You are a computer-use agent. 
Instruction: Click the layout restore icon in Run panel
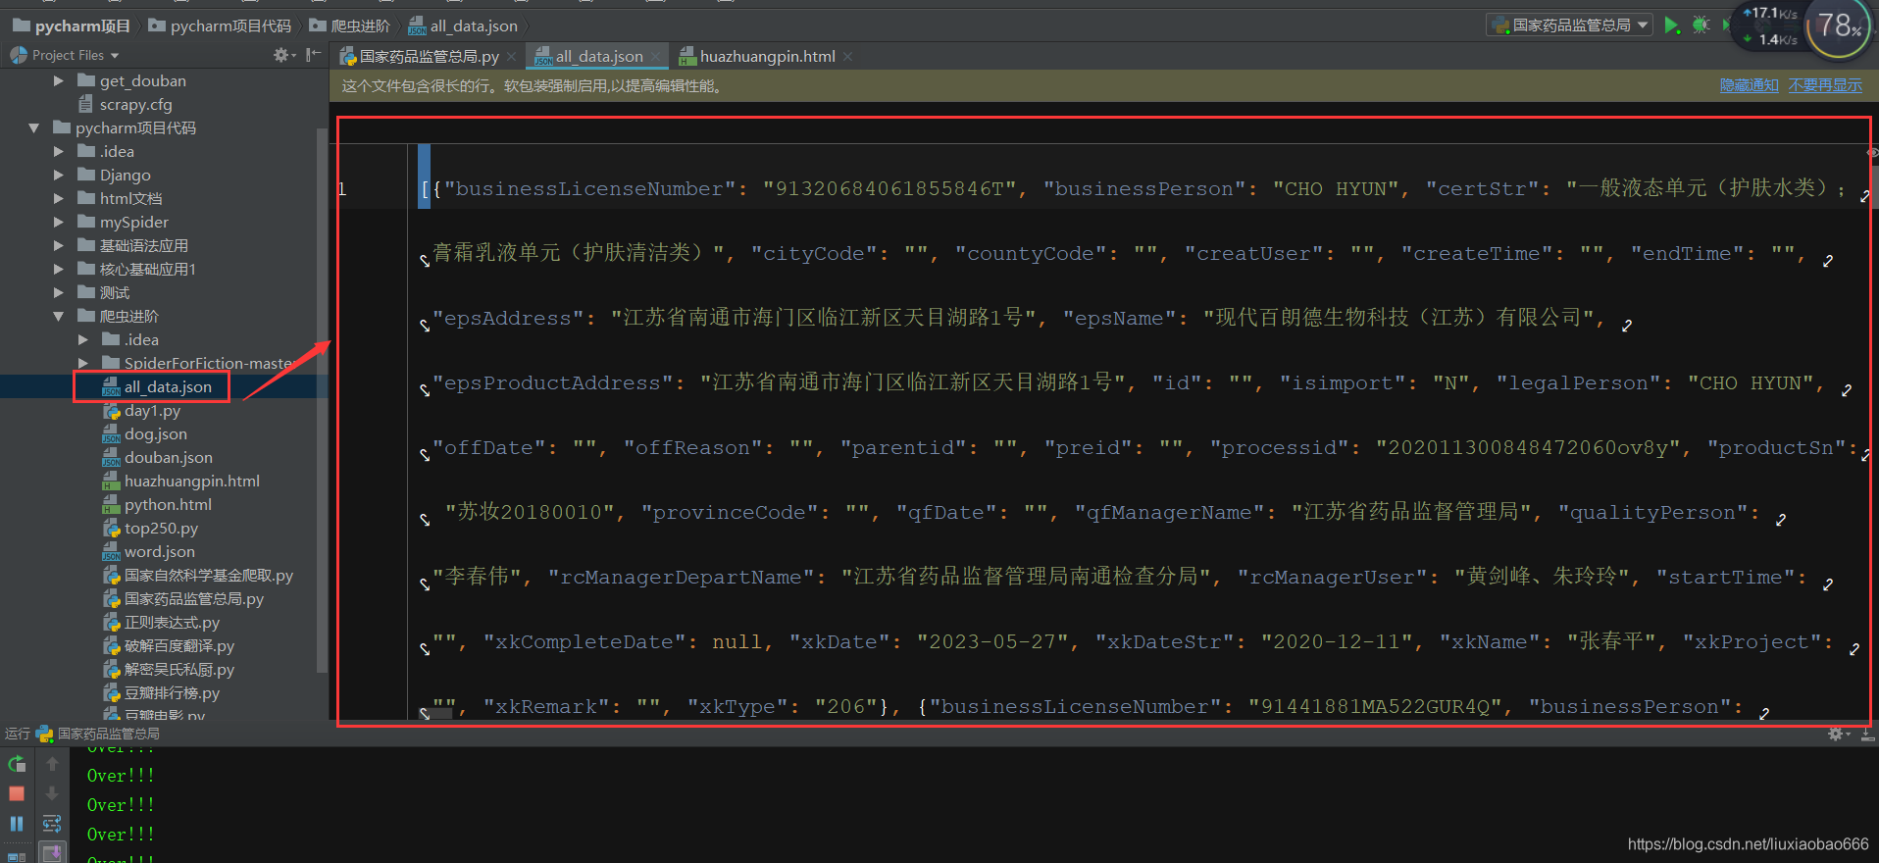pos(17,855)
